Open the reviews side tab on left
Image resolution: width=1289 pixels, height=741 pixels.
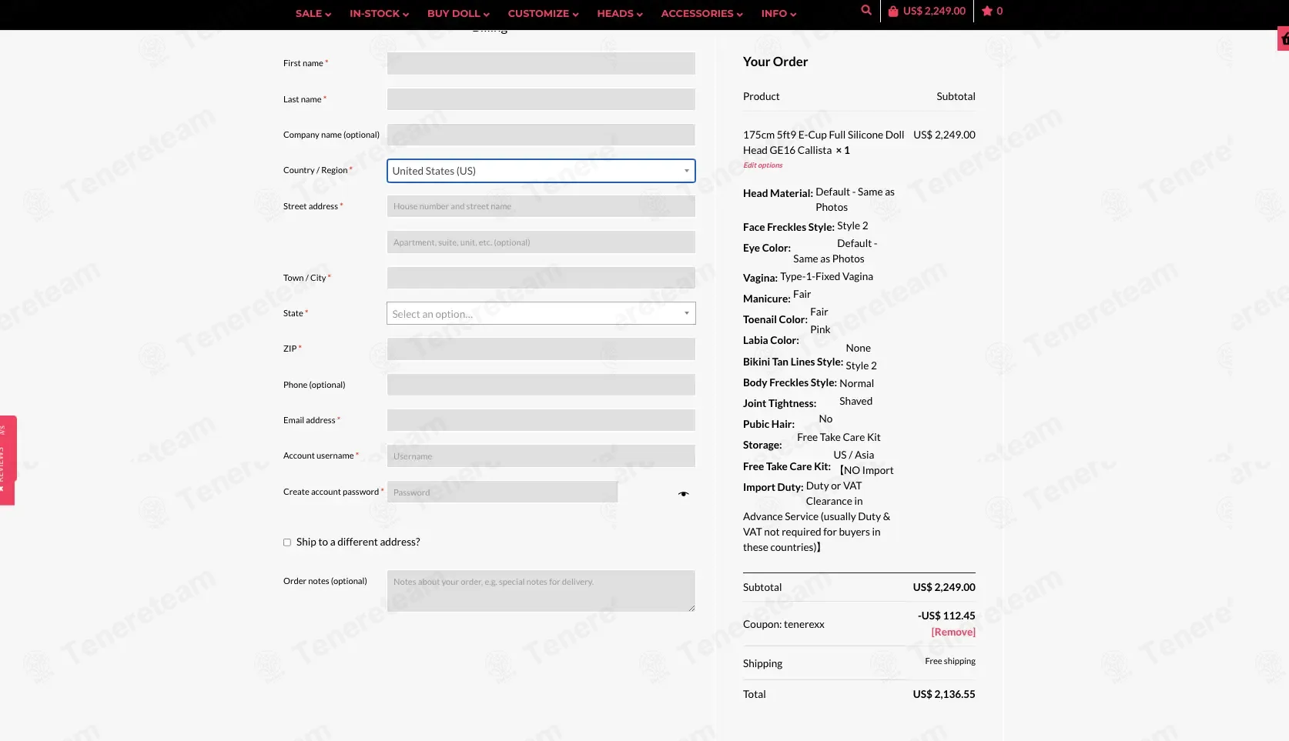point(8,460)
